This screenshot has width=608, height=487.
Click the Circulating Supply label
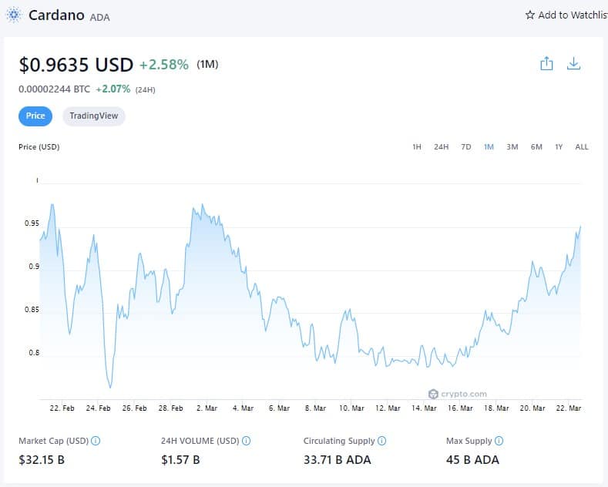(x=339, y=441)
